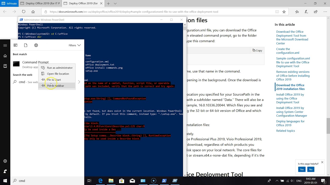This screenshot has width=330, height=185.
Task: Answer No to 'Is this page helpful?'
Action: point(311,169)
